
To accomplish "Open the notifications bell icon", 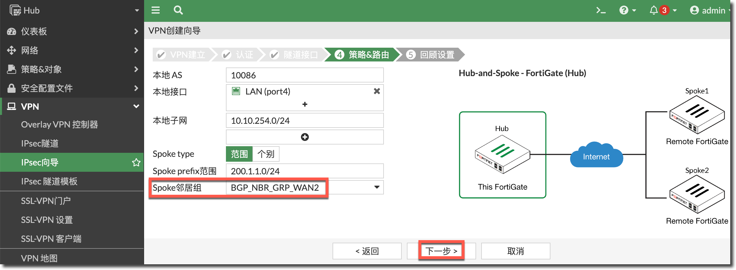I will pyautogui.click(x=654, y=11).
